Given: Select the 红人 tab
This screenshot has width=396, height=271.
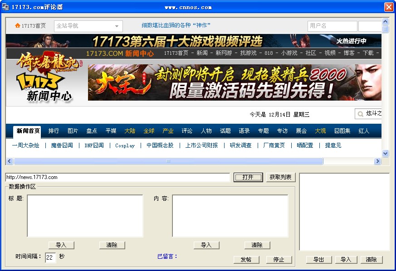Looking at the screenshot, I should [x=364, y=131].
